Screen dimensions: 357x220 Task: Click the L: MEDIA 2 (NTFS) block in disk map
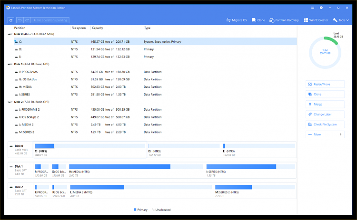click(141, 191)
